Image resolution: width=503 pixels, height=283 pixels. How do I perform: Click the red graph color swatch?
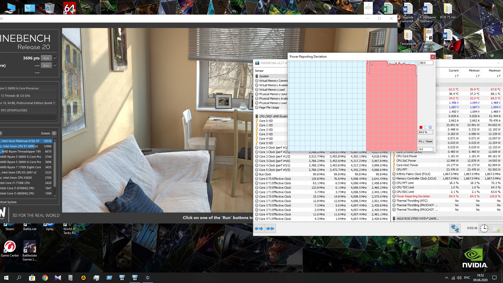(421, 127)
